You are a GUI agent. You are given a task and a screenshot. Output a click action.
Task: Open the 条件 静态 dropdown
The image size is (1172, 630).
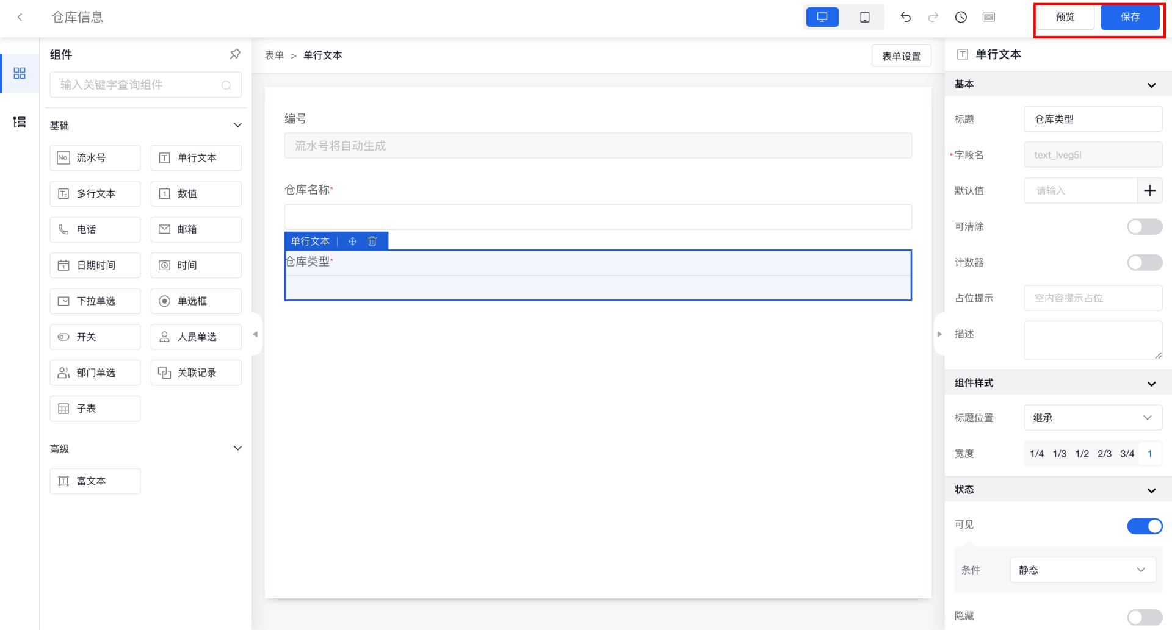coord(1082,570)
